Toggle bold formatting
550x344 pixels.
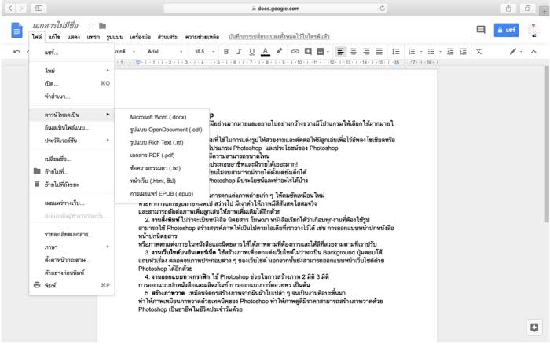226,52
